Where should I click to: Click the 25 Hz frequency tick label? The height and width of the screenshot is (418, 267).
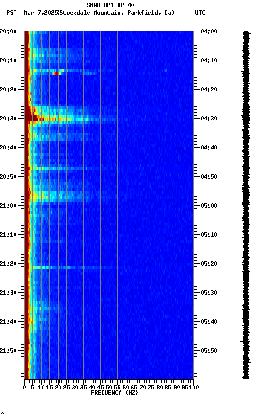pos(66,388)
